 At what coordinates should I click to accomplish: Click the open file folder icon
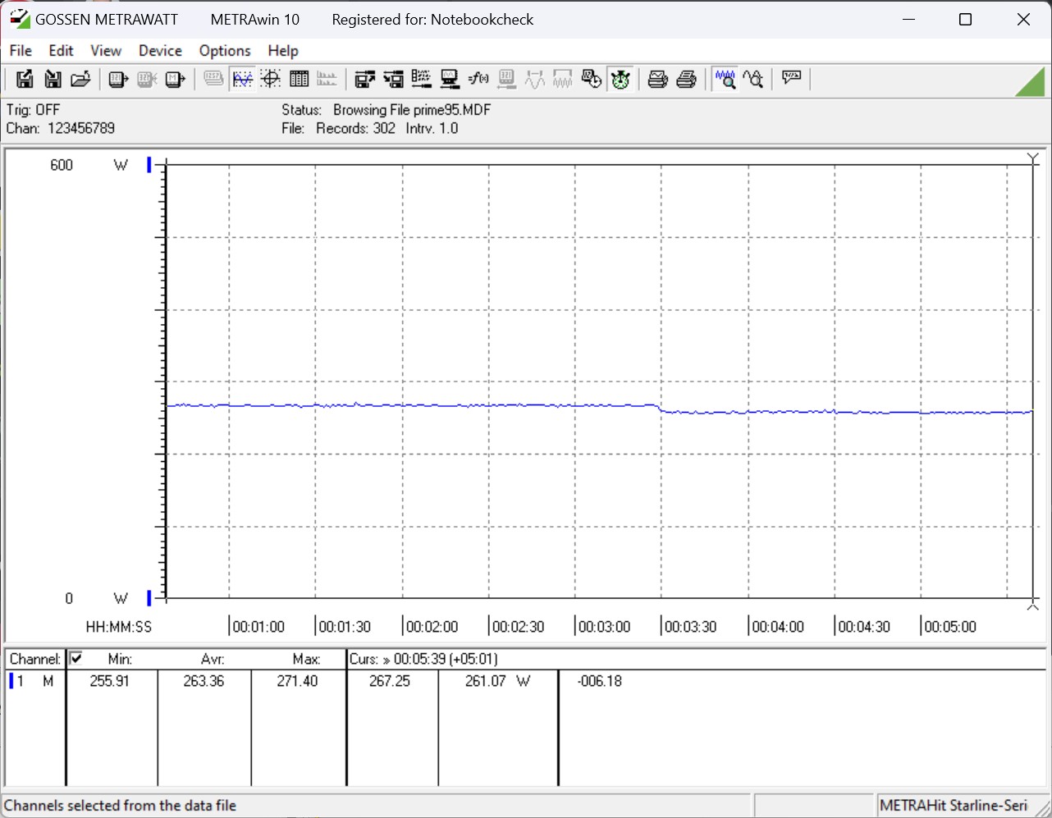pos(80,79)
